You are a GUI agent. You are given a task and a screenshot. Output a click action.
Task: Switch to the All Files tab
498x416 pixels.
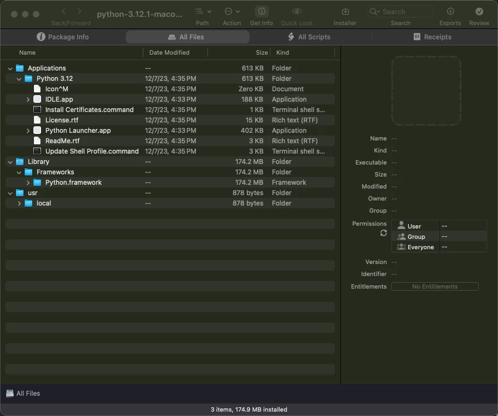[187, 37]
